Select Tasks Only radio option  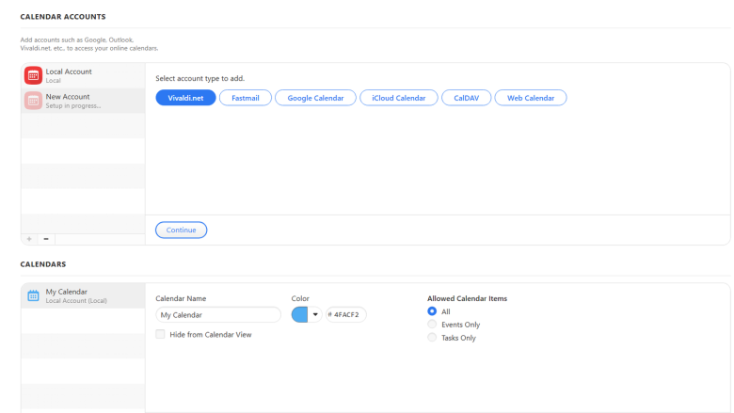432,338
